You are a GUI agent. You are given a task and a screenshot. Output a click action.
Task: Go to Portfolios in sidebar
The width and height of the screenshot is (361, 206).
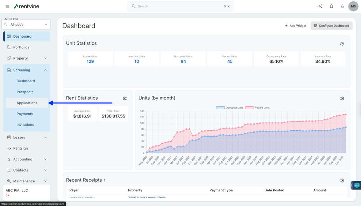21,47
